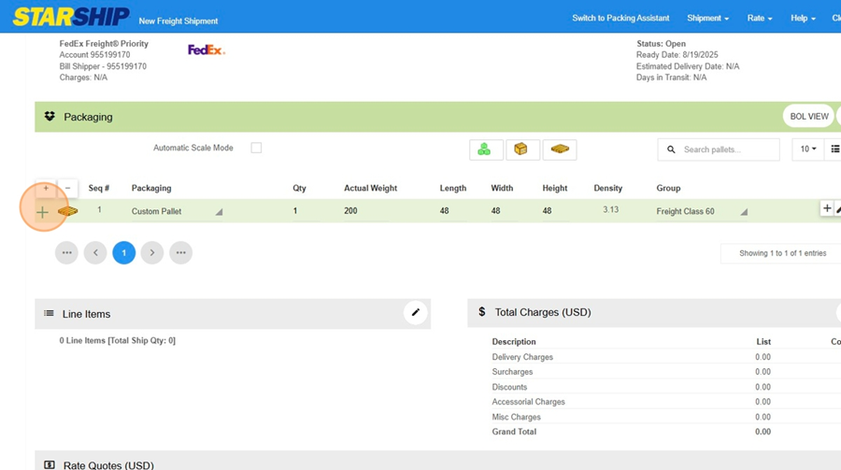This screenshot has width=841, height=470.
Task: Edit Line Items with the pencil icon
Action: tap(416, 313)
